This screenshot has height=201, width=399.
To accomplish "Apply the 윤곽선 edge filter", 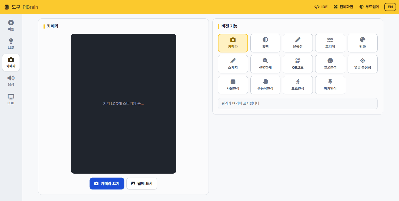I will (298, 43).
